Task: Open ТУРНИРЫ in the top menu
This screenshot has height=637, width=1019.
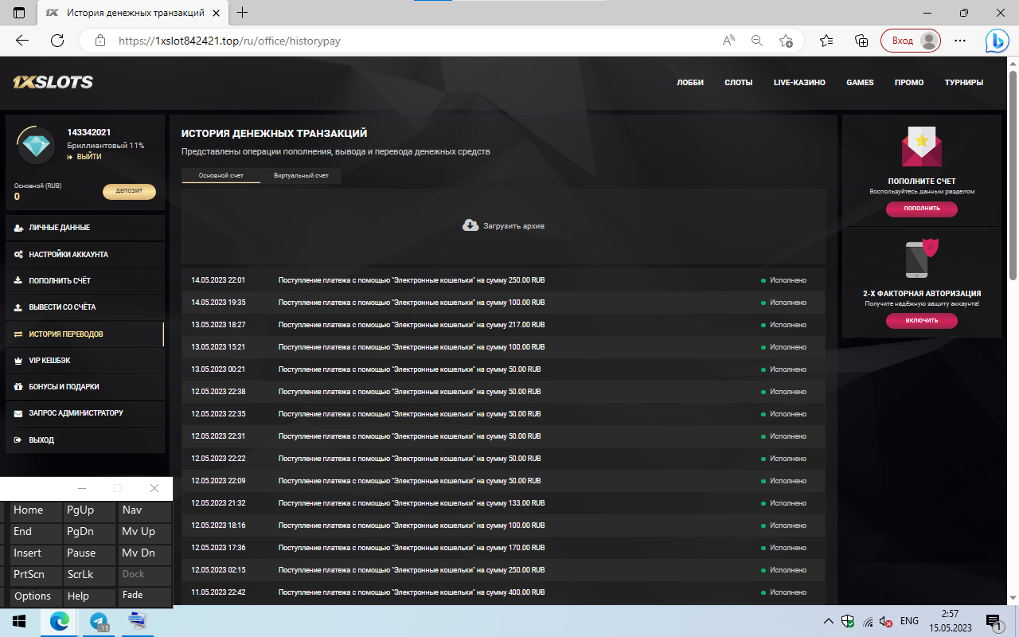Action: click(x=963, y=83)
